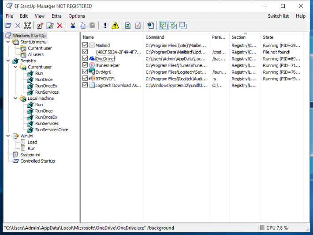This screenshot has width=313, height=235.
Task: Click the CPU meter icon in status bar
Action: coord(262,227)
